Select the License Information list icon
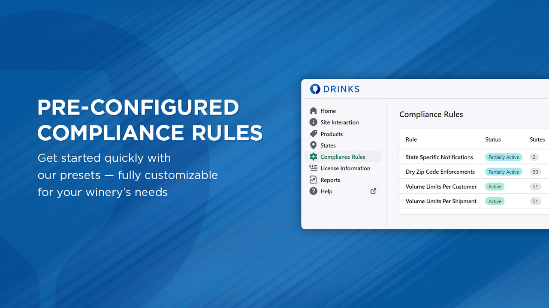This screenshot has width=549, height=308. [313, 168]
